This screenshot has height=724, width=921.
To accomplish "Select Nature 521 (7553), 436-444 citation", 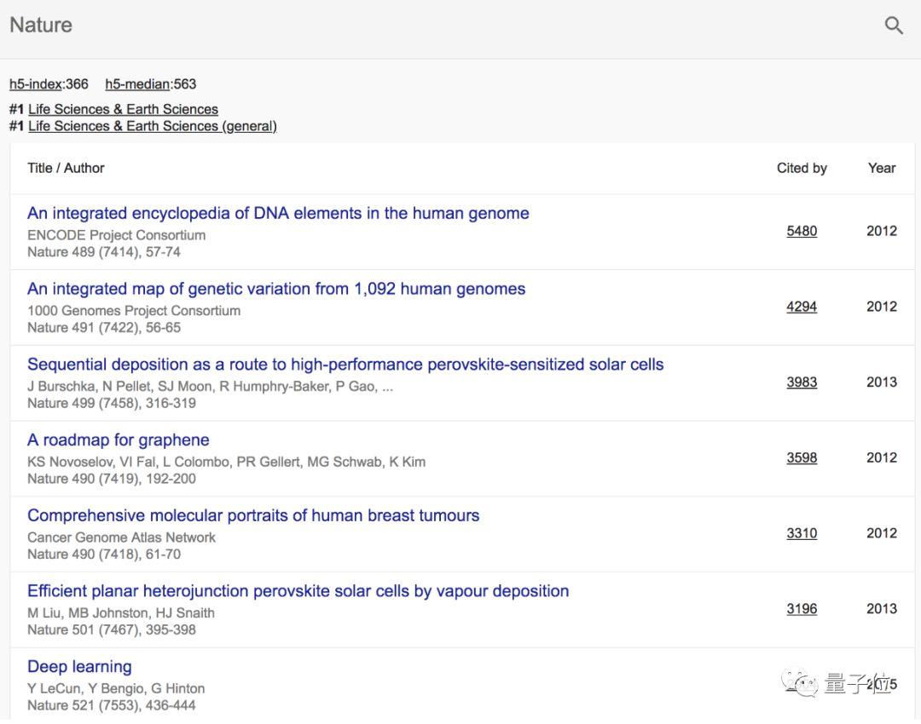I will [112, 706].
